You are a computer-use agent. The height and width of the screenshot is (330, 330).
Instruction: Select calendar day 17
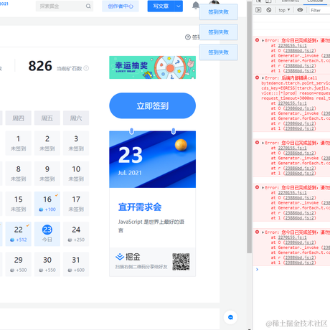[x=76, y=204]
